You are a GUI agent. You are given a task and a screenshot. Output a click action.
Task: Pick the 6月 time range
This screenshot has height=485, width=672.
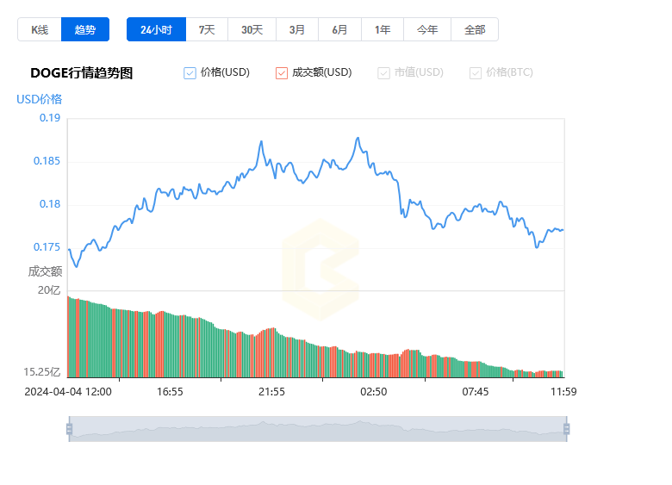click(x=339, y=29)
